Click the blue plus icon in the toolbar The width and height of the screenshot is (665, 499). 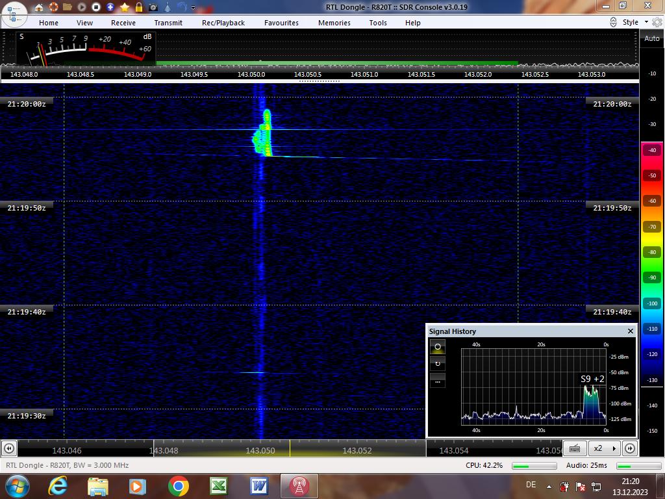pyautogui.click(x=110, y=7)
